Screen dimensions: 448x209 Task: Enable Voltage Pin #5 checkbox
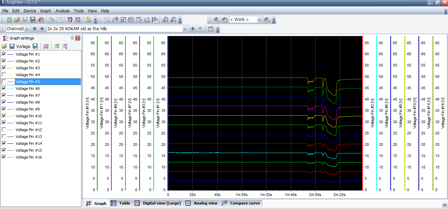coord(4,82)
